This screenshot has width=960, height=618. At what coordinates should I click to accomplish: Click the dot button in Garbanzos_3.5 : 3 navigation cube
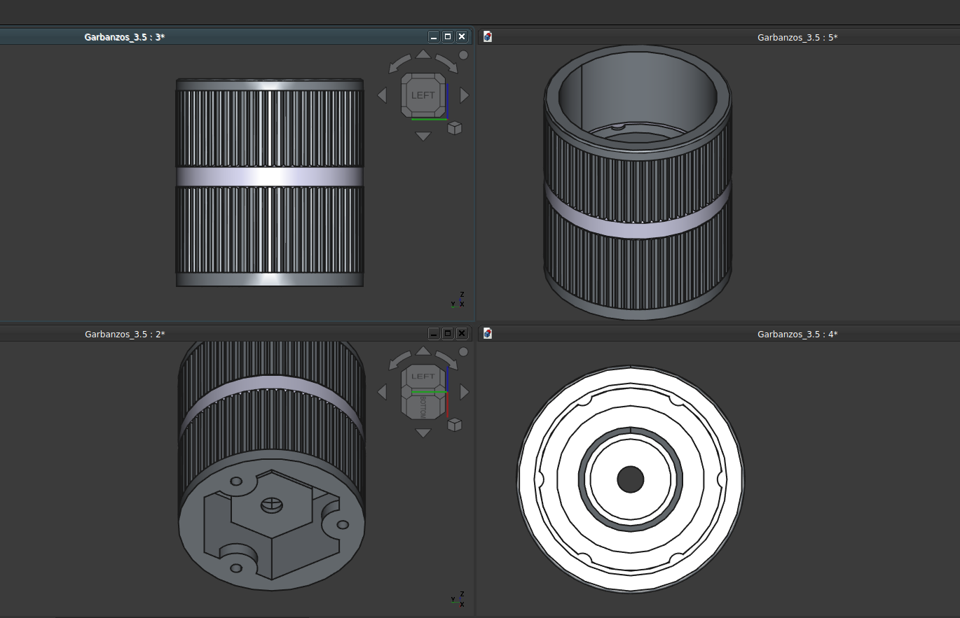click(463, 55)
